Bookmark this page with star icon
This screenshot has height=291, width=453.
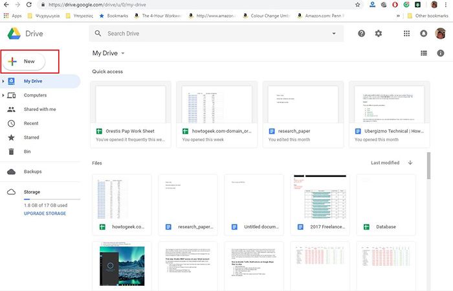pos(358,4)
